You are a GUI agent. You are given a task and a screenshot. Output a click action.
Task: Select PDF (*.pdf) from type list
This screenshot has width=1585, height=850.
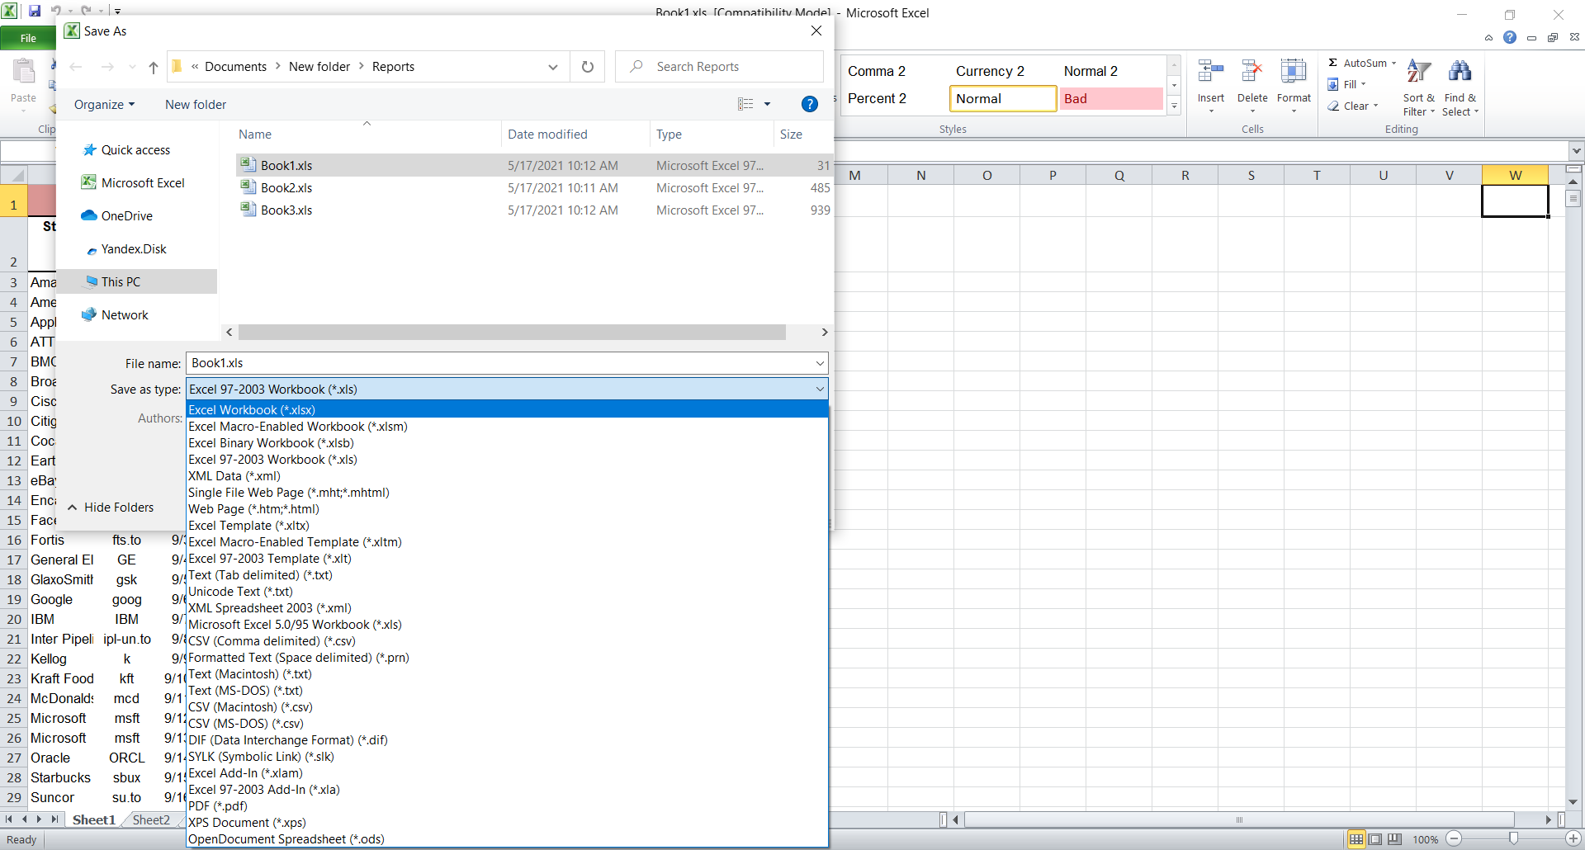(218, 806)
